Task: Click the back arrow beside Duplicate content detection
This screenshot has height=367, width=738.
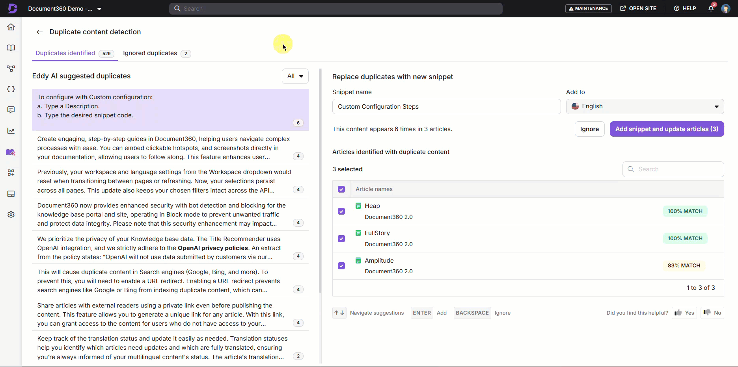Action: (39, 32)
